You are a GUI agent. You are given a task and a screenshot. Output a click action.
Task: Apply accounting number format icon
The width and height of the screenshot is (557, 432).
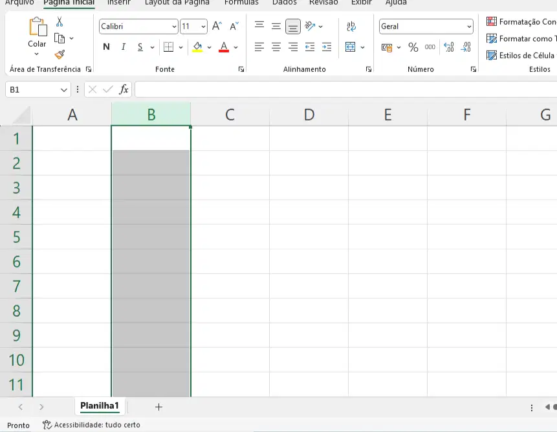coord(387,47)
